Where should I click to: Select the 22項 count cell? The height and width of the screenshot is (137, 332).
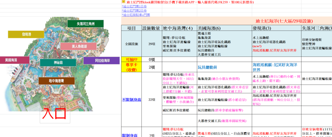coord(152,100)
